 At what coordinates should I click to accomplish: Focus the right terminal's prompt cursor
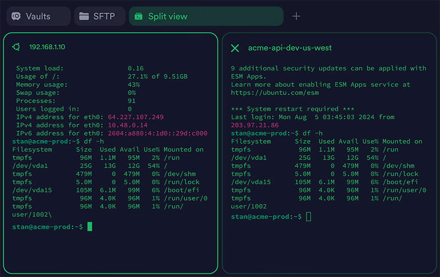(x=308, y=216)
